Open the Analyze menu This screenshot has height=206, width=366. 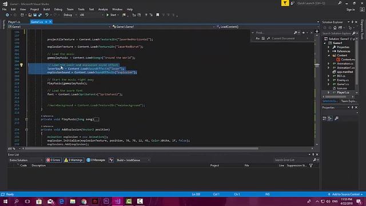[103, 9]
